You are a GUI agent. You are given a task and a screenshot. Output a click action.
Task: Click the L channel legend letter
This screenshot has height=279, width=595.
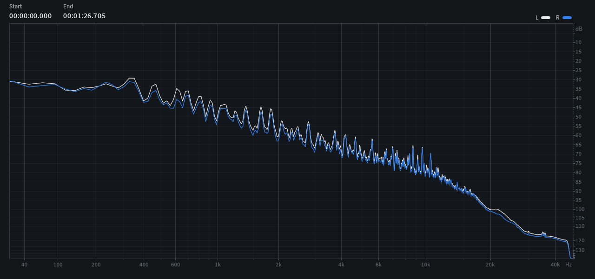click(x=537, y=18)
